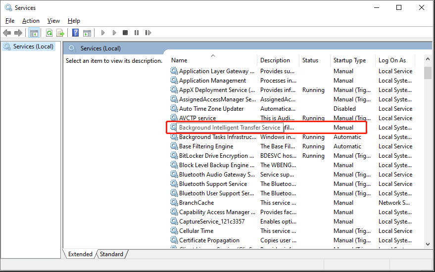435x272 pixels.
Task: Open the Action menu
Action: click(x=31, y=21)
